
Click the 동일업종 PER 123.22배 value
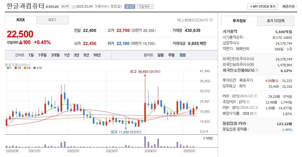pos(284,124)
